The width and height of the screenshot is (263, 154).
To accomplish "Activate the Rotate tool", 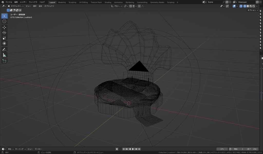I will click(4, 33).
